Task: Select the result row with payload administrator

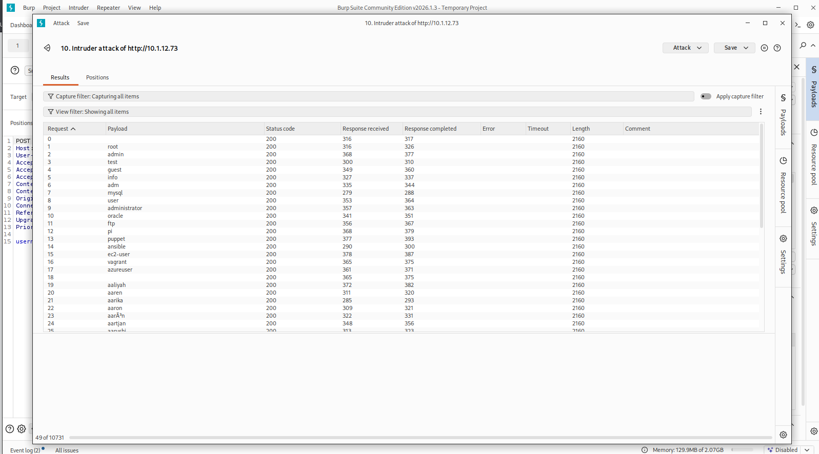Action: click(x=125, y=208)
